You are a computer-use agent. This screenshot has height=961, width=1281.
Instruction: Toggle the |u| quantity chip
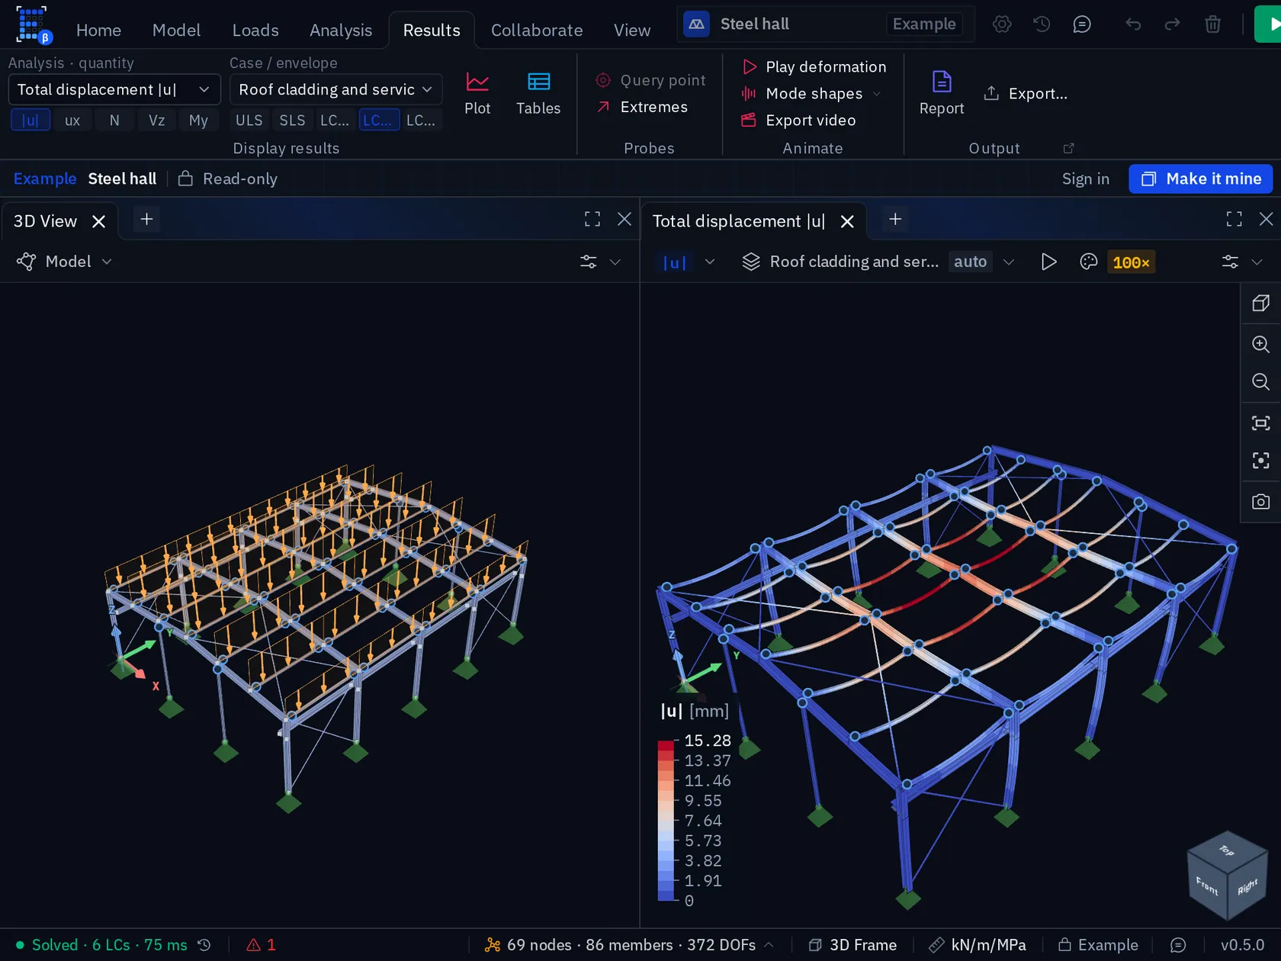(30, 120)
